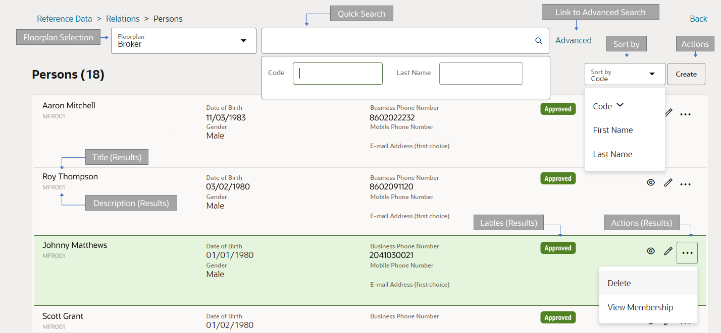Edit Roy Thompson via the pencil icon

[668, 182]
